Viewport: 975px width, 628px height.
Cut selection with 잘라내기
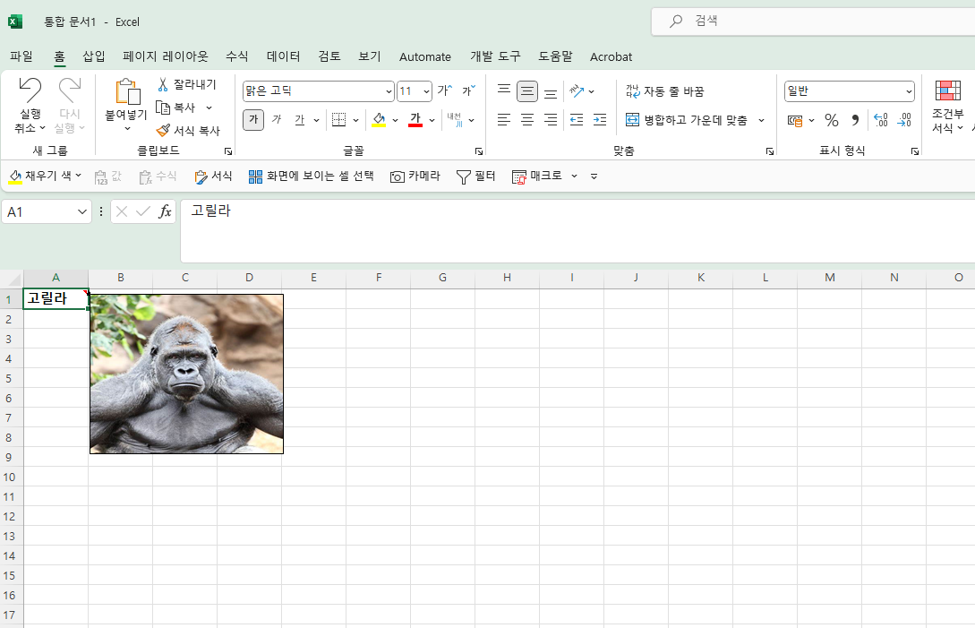(186, 84)
